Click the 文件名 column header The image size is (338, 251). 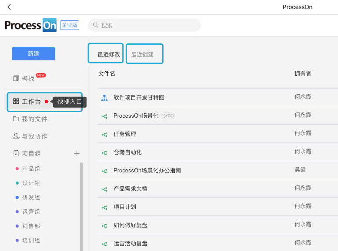click(107, 74)
